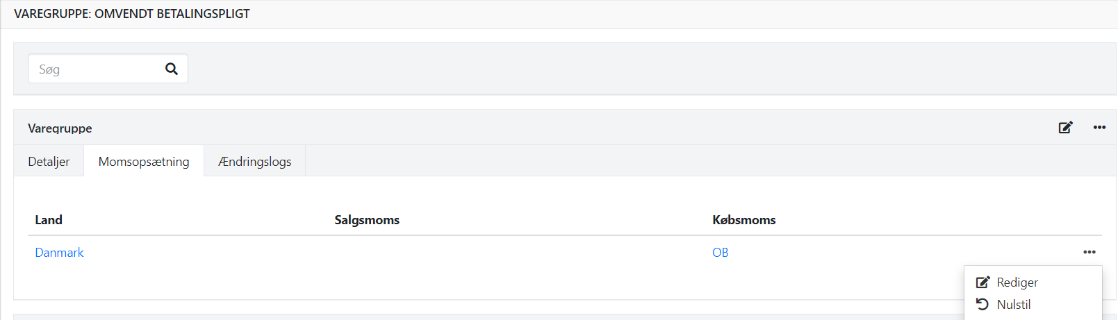
Task: Open the Varegruppe panel's three-dot menu
Action: (x=1099, y=127)
